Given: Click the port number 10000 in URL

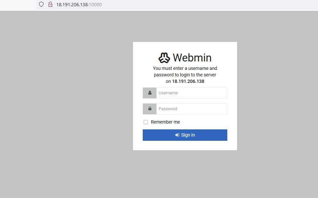Looking at the screenshot, I should pyautogui.click(x=95, y=5).
